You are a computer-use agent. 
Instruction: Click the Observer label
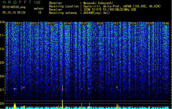pos(56,3)
